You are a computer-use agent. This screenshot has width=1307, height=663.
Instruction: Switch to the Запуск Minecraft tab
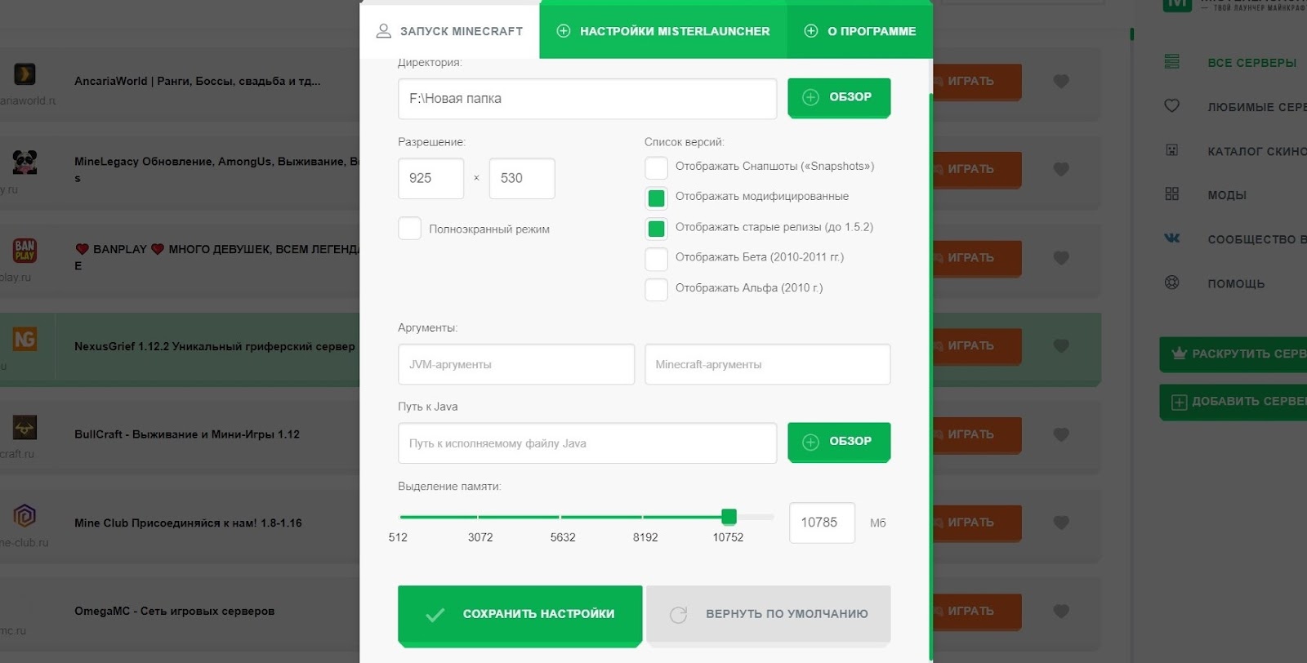449,31
